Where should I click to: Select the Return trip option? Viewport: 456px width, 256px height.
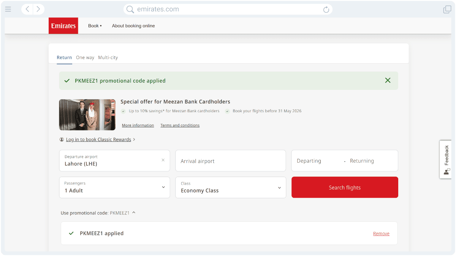pos(64,57)
